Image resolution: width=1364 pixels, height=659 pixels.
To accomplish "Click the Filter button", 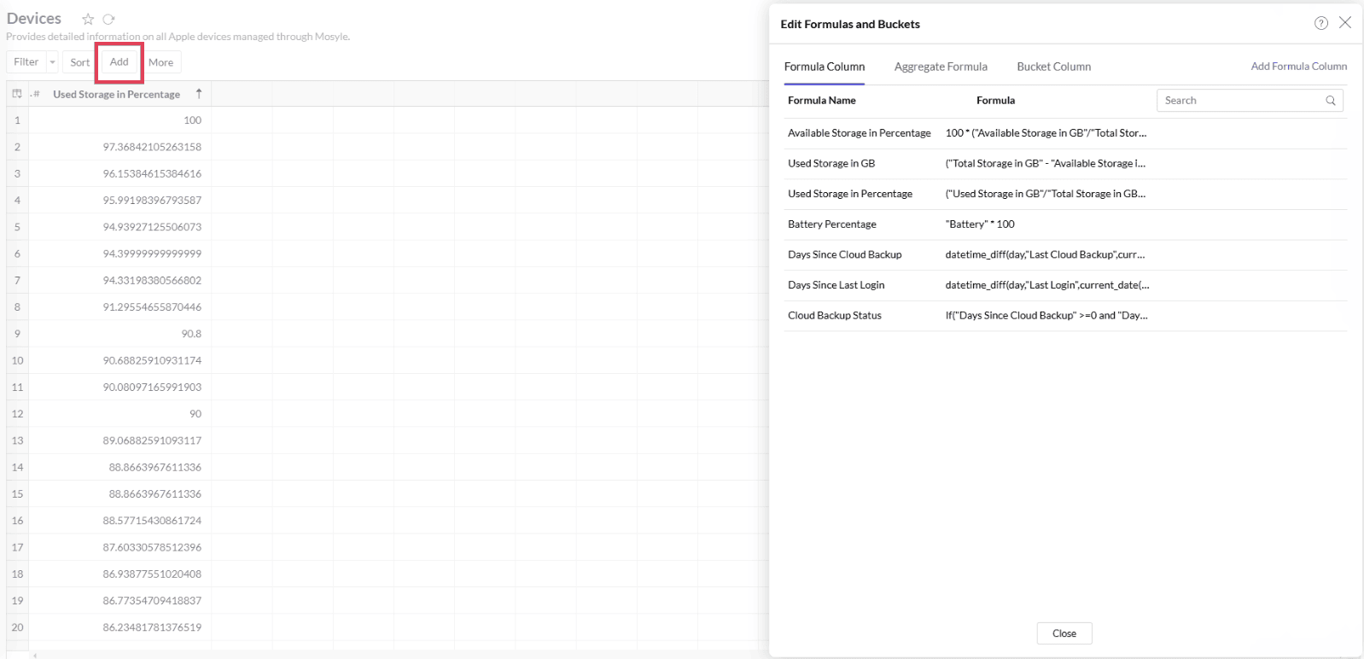I will (x=26, y=62).
